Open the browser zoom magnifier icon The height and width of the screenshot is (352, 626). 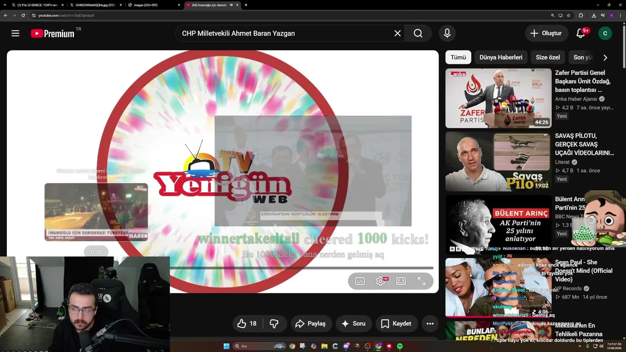point(553,15)
